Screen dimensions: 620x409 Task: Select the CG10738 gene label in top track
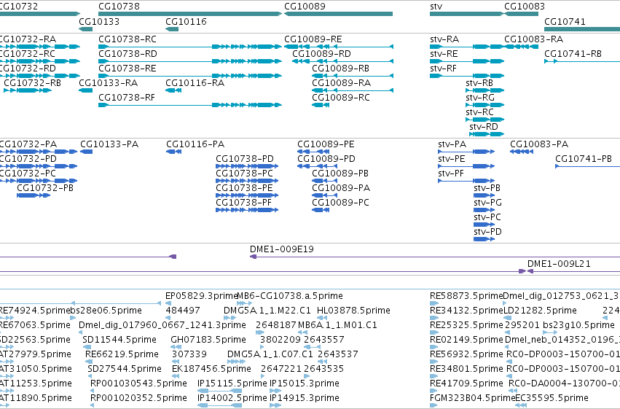coord(119,7)
